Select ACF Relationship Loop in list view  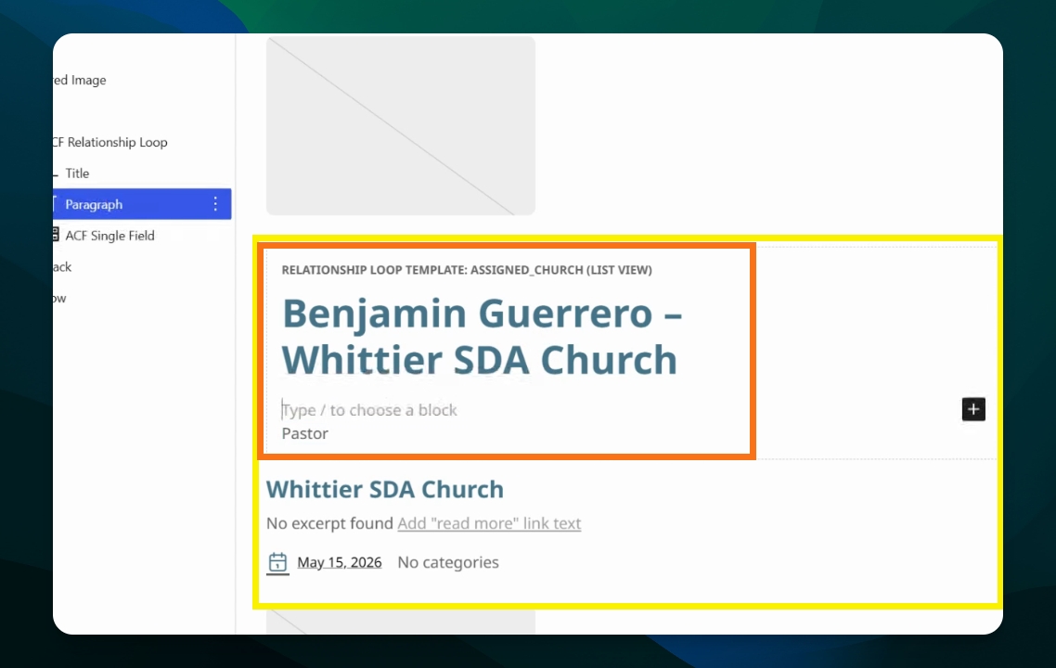110,142
